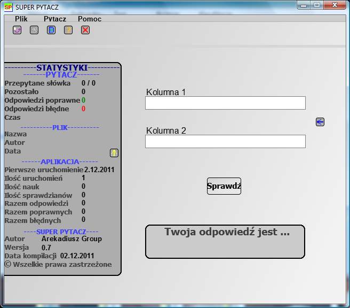Screen dimensions: 350x308
Task: Open the Plik menu
Action: [21, 19]
